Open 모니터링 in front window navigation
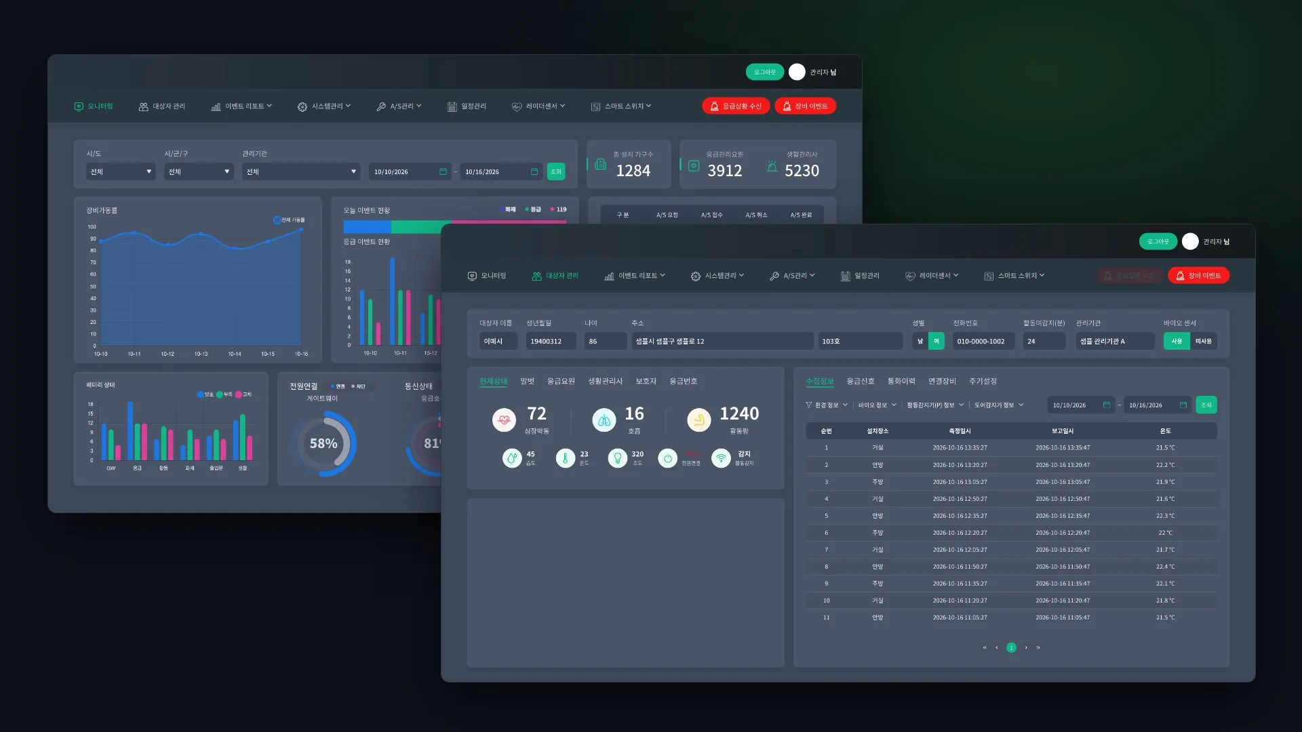 [487, 276]
